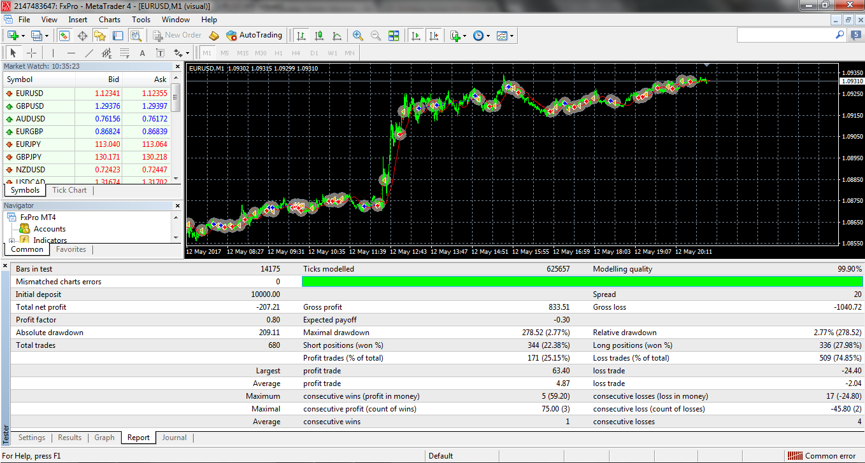
Task: Open MetaEditor from the toolbar
Action: 214,36
